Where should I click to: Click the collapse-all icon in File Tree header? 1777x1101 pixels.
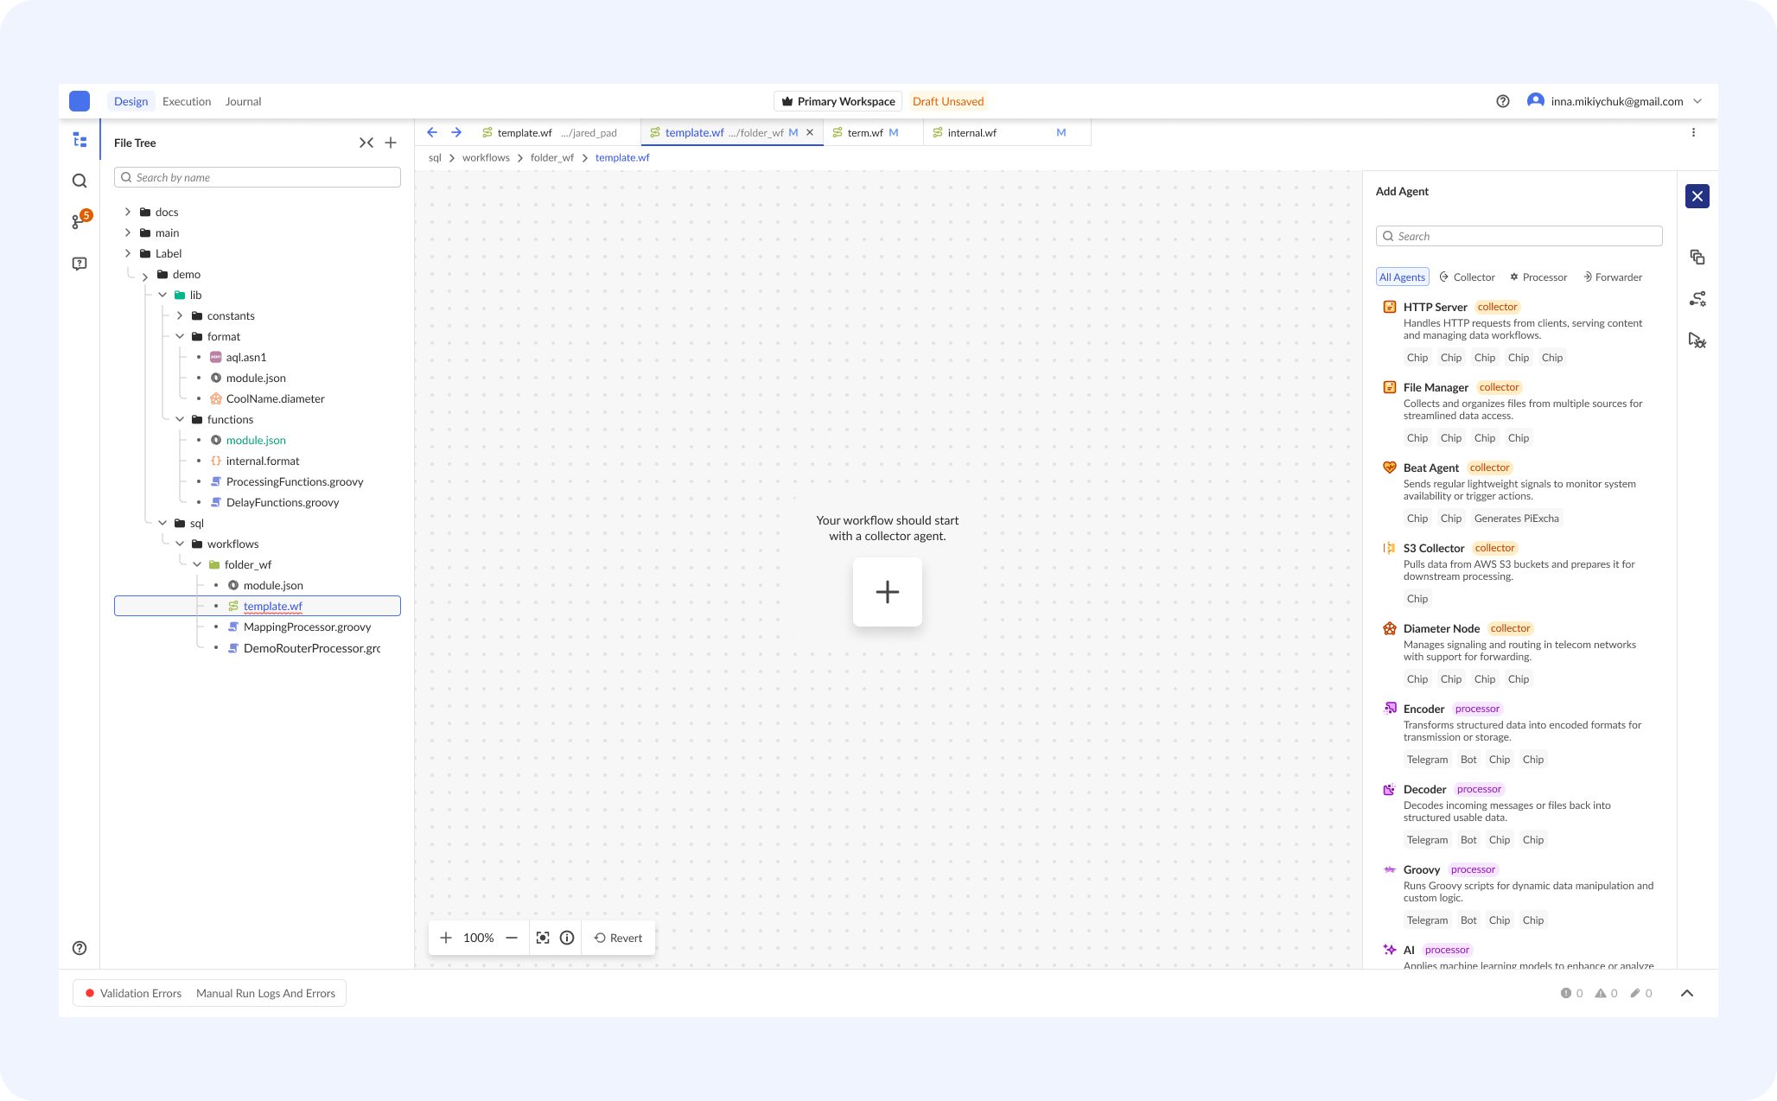(366, 143)
